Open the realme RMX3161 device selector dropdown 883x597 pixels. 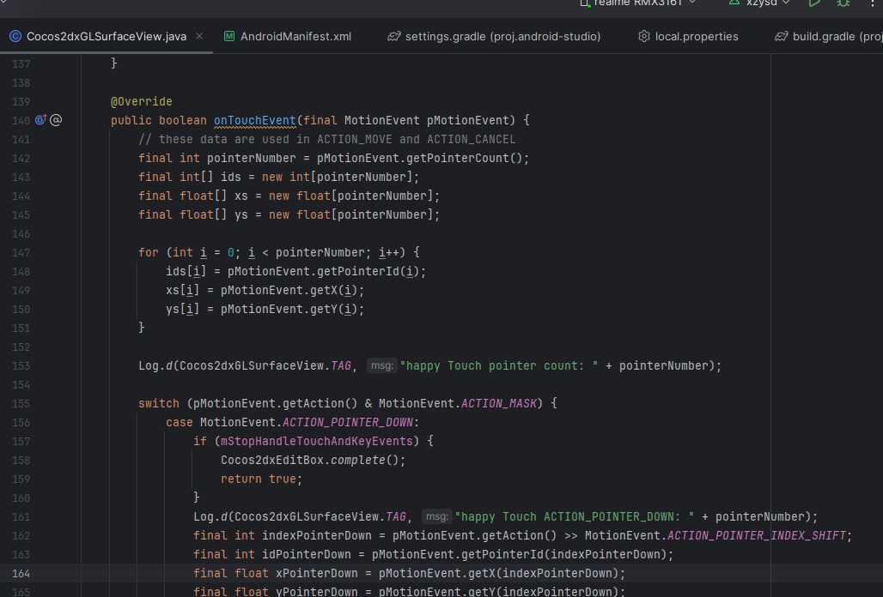638,3
